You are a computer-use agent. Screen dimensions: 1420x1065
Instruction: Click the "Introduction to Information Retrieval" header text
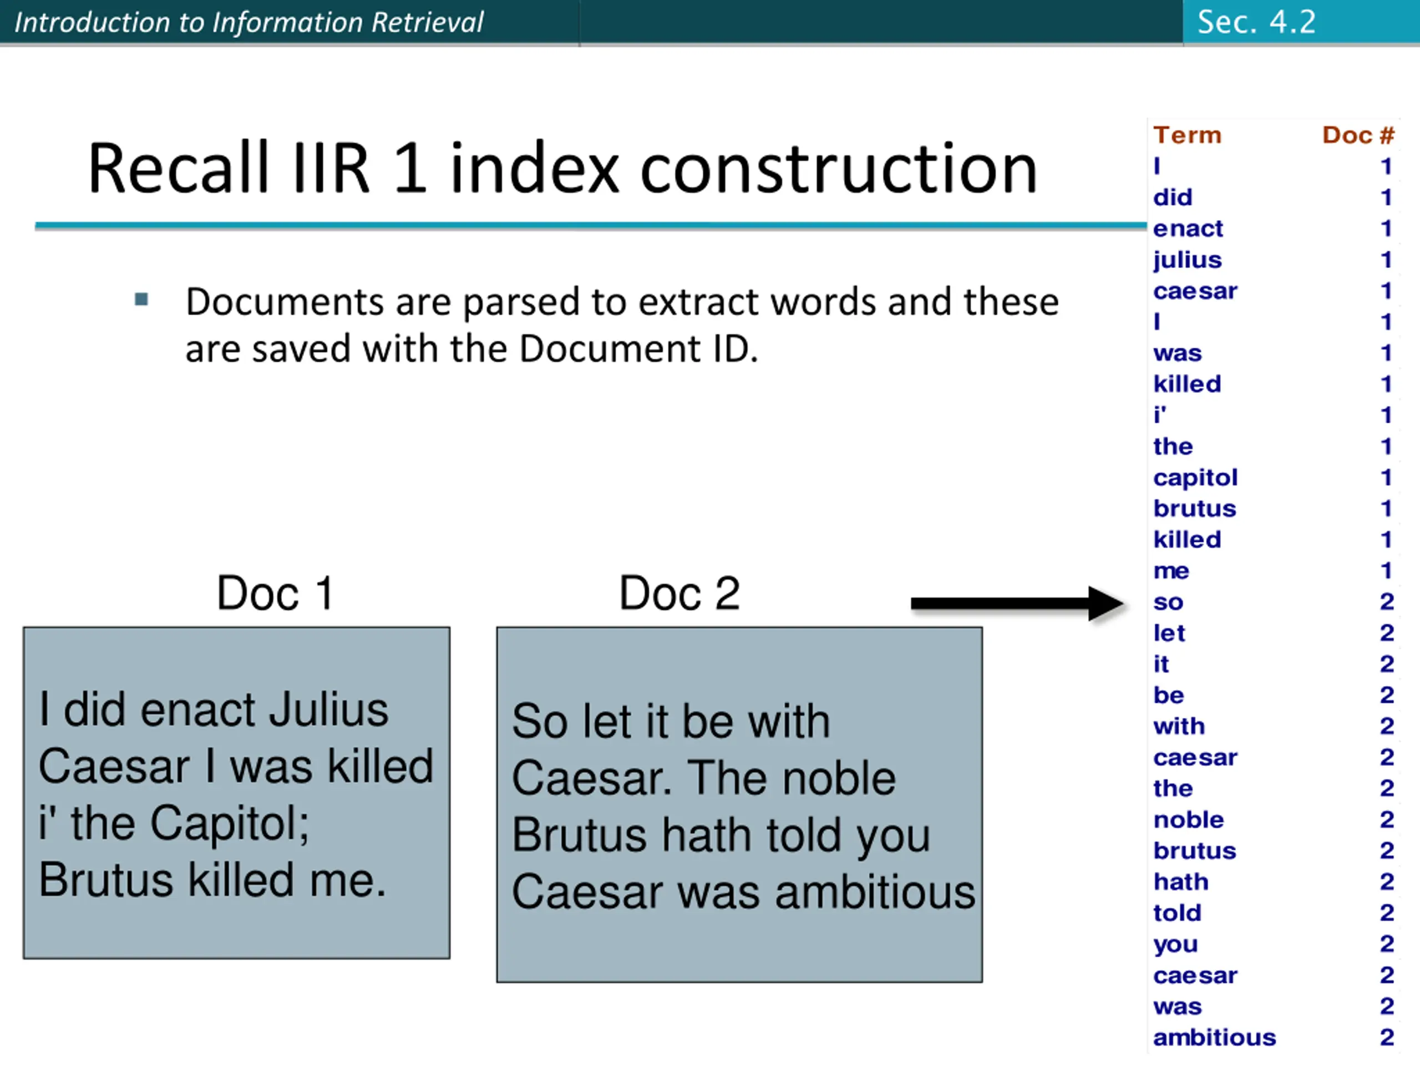[248, 23]
